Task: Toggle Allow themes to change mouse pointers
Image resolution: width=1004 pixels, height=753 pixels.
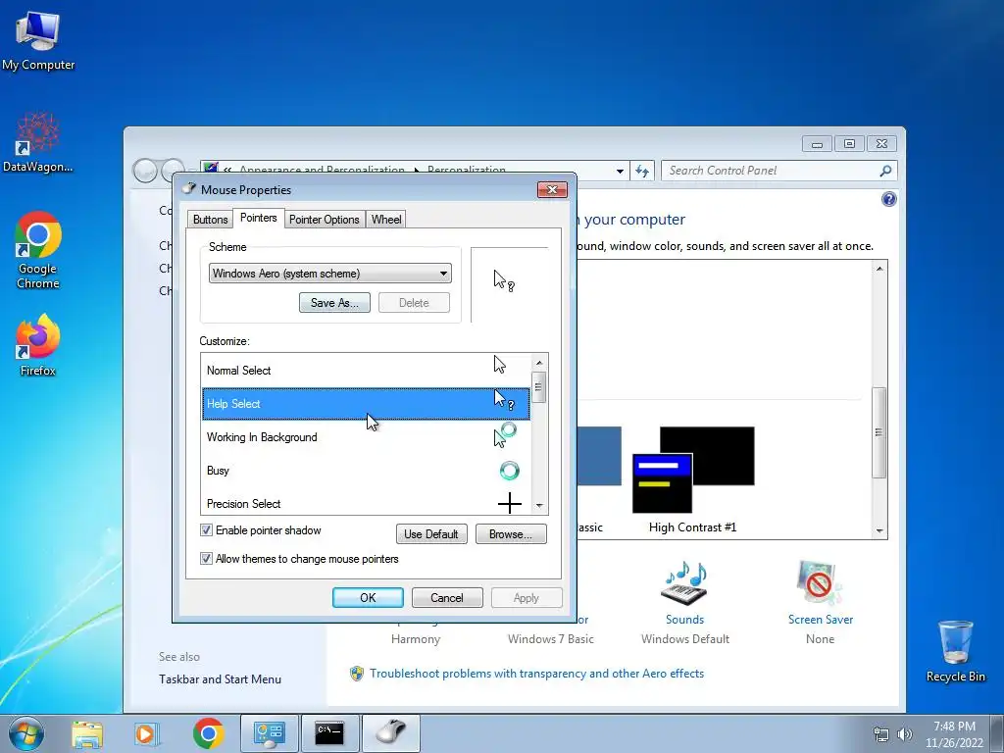Action: coord(206,558)
